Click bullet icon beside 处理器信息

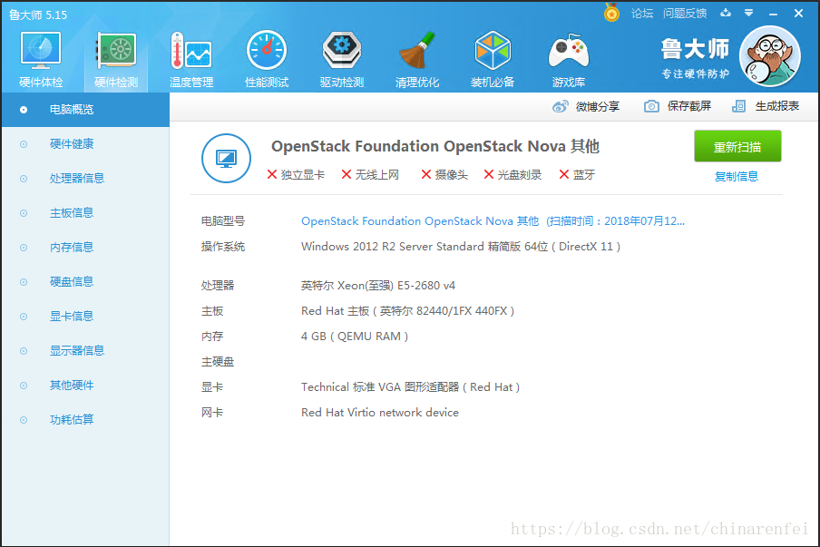point(24,179)
